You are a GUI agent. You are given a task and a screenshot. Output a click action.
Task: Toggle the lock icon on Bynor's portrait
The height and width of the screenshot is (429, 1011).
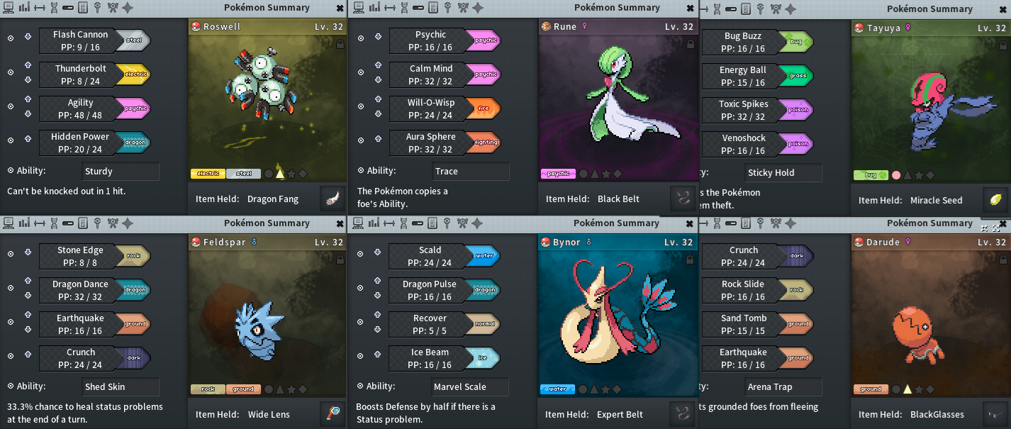click(690, 260)
